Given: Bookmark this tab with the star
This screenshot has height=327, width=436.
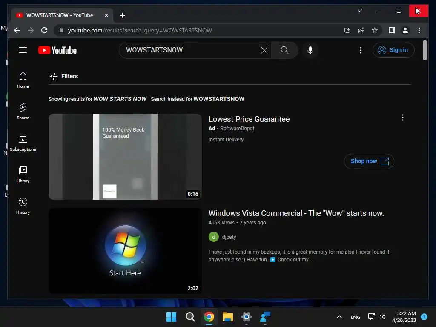Looking at the screenshot, I should 375,30.
